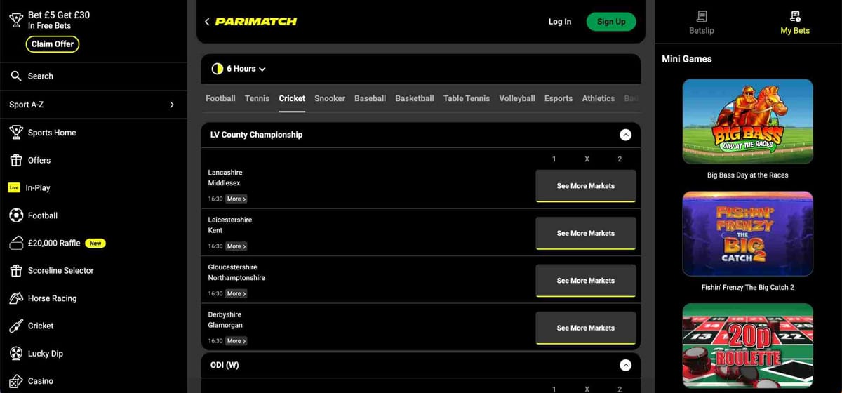Click the Live badge next to In-Play
This screenshot has width=842, height=393.
click(x=14, y=188)
